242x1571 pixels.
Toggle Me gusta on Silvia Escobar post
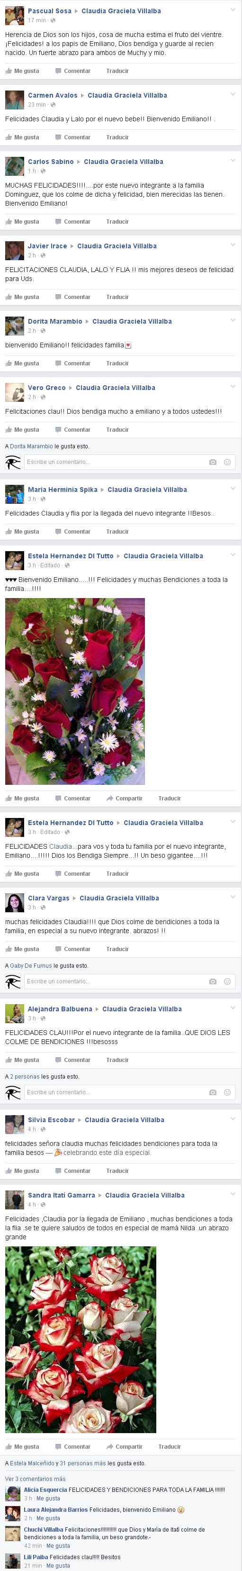point(22,1171)
